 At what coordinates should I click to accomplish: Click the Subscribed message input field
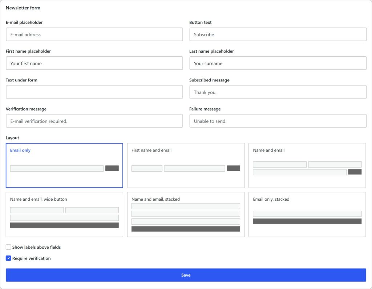[x=278, y=92]
